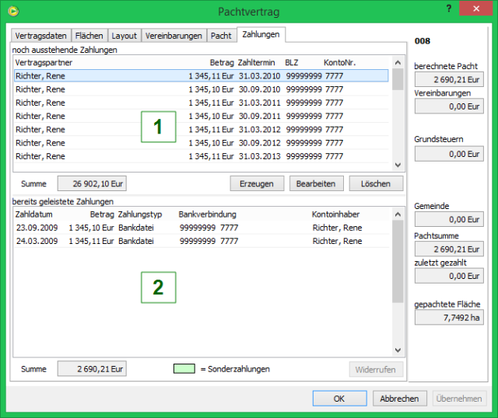Click the Bearbeiten button
Viewport: 498px width, 418px height.
[x=317, y=183]
